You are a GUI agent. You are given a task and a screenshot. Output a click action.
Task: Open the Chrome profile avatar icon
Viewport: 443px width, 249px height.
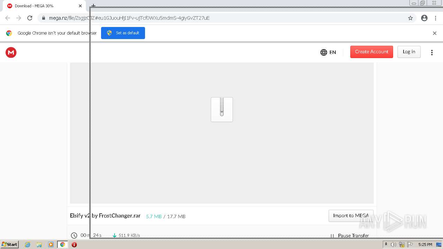(x=424, y=18)
